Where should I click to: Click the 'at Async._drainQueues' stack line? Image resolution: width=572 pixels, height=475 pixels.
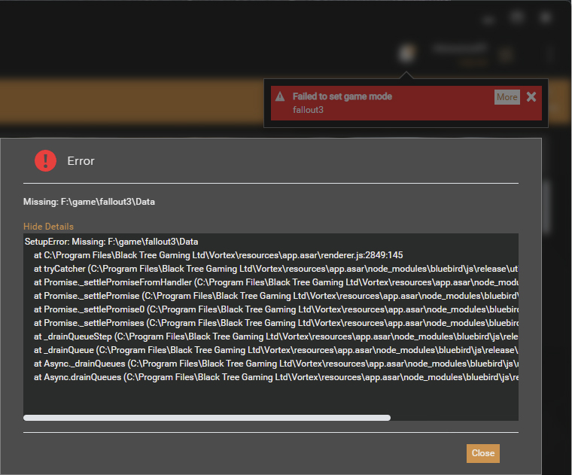pos(275,364)
